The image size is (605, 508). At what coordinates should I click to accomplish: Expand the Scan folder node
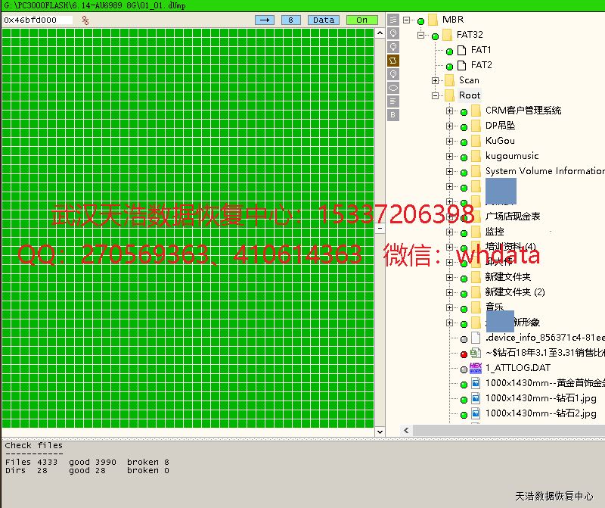pyautogui.click(x=436, y=80)
